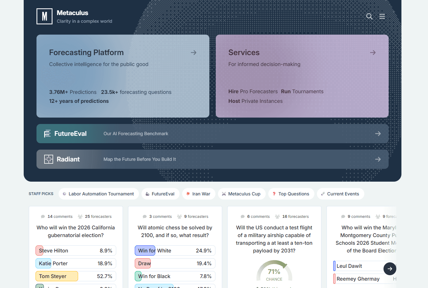Click the Katie Porter 18.9% bar
Viewport: 428px width, 288px height.
point(76,263)
